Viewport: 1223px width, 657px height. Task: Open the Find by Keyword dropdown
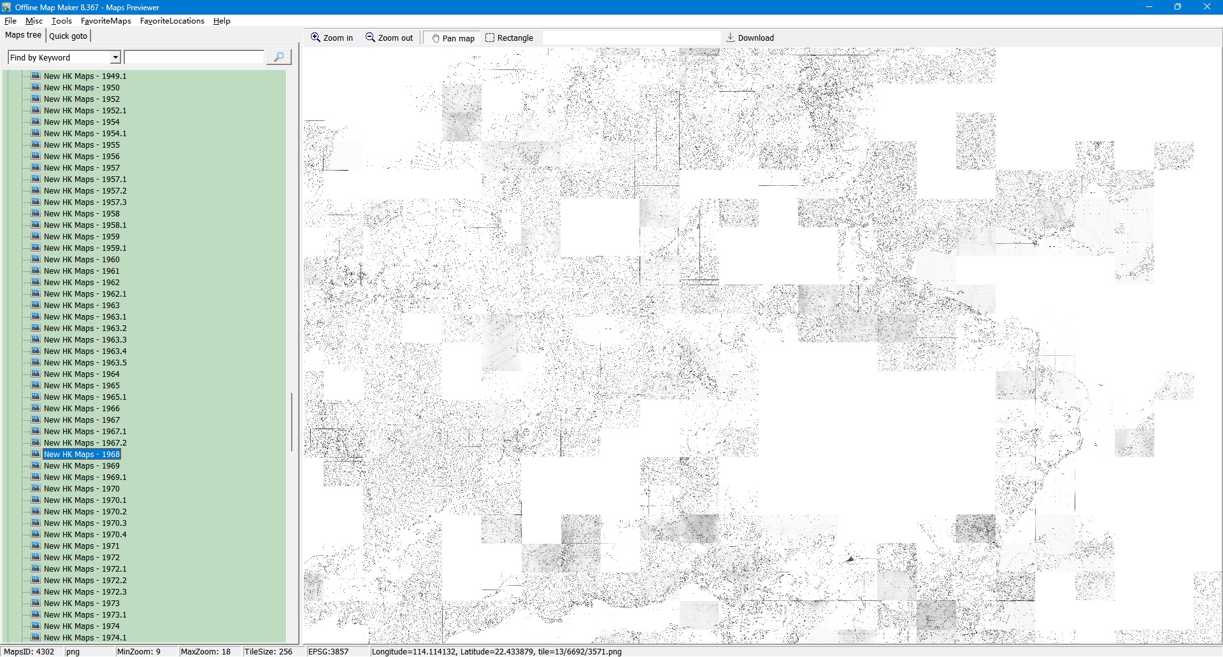click(115, 57)
